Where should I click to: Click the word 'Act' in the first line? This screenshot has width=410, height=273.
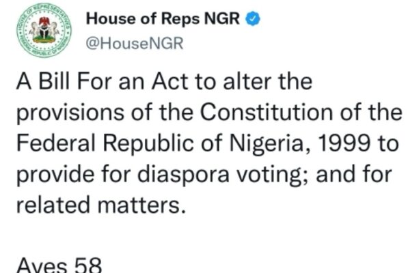(x=170, y=82)
